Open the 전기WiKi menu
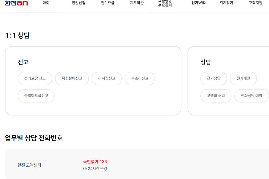Viewport: 269px width, 179px height. click(x=199, y=3)
